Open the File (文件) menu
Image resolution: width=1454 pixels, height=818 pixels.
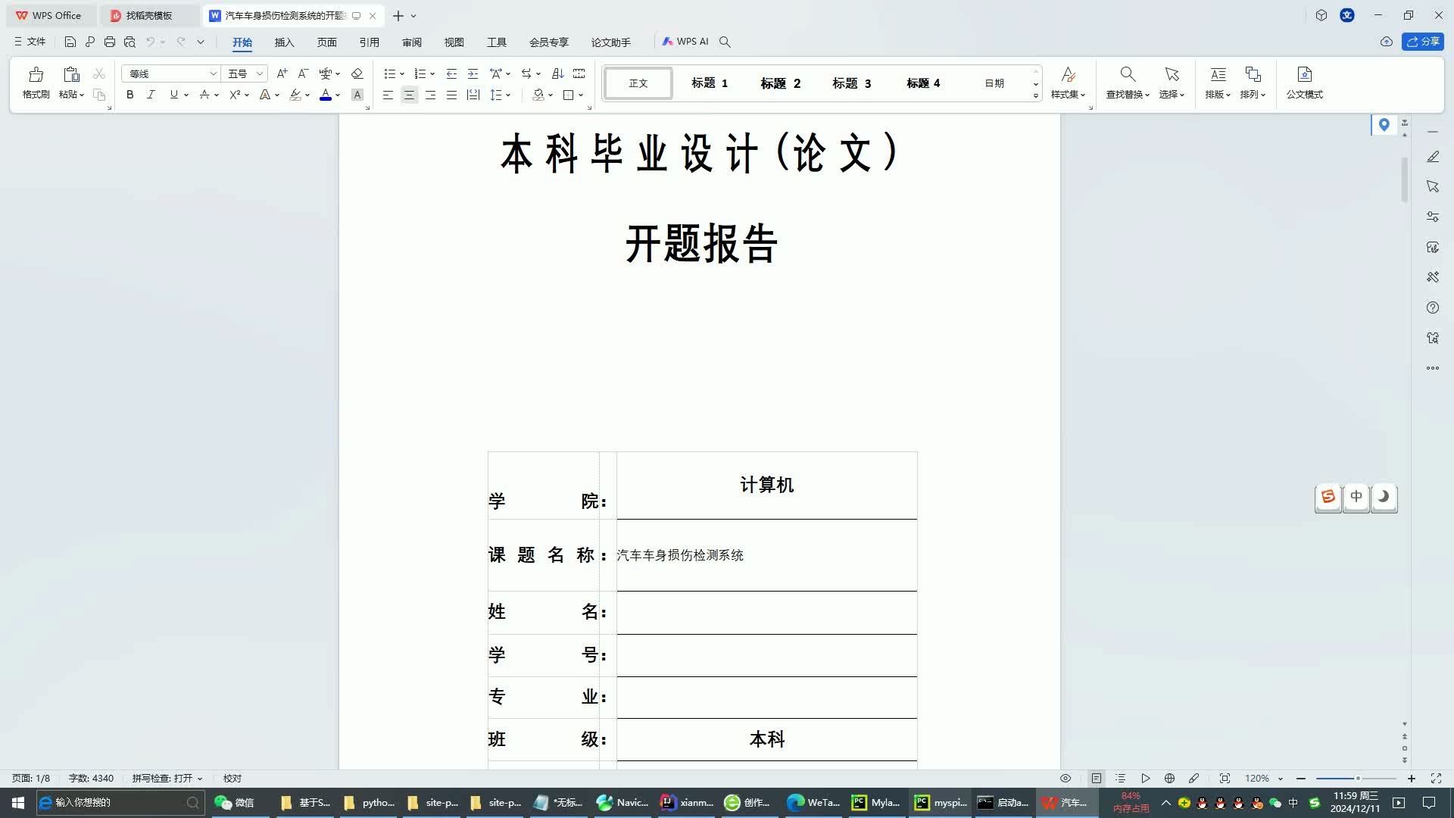30,42
